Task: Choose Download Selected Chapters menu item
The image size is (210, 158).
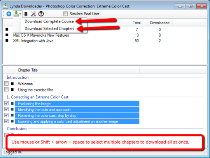Action: (x=49, y=28)
